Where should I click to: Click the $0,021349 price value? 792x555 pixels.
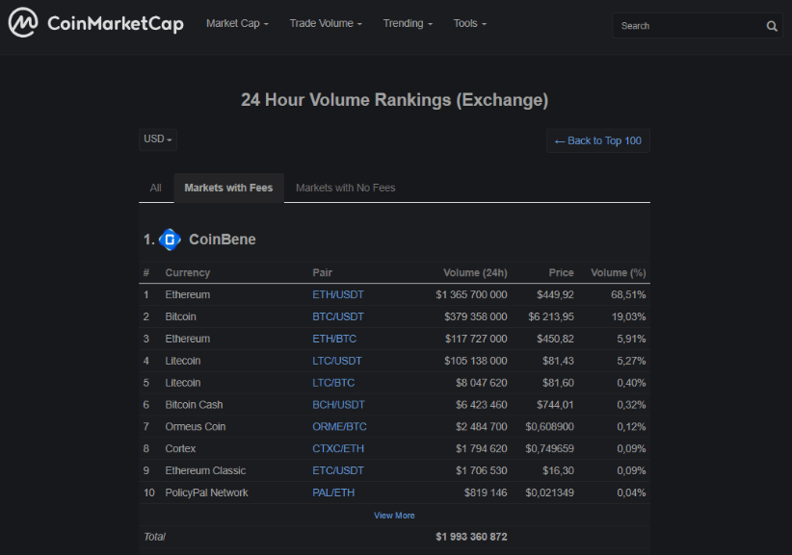pyautogui.click(x=549, y=493)
